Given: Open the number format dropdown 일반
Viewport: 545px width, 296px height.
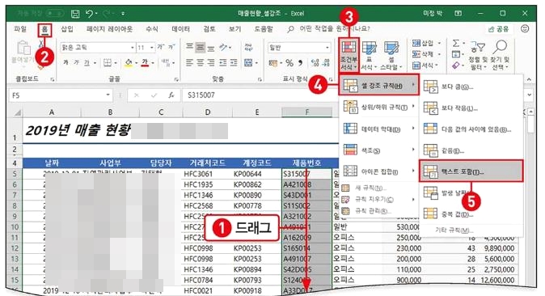Looking at the screenshot, I should (x=299, y=47).
